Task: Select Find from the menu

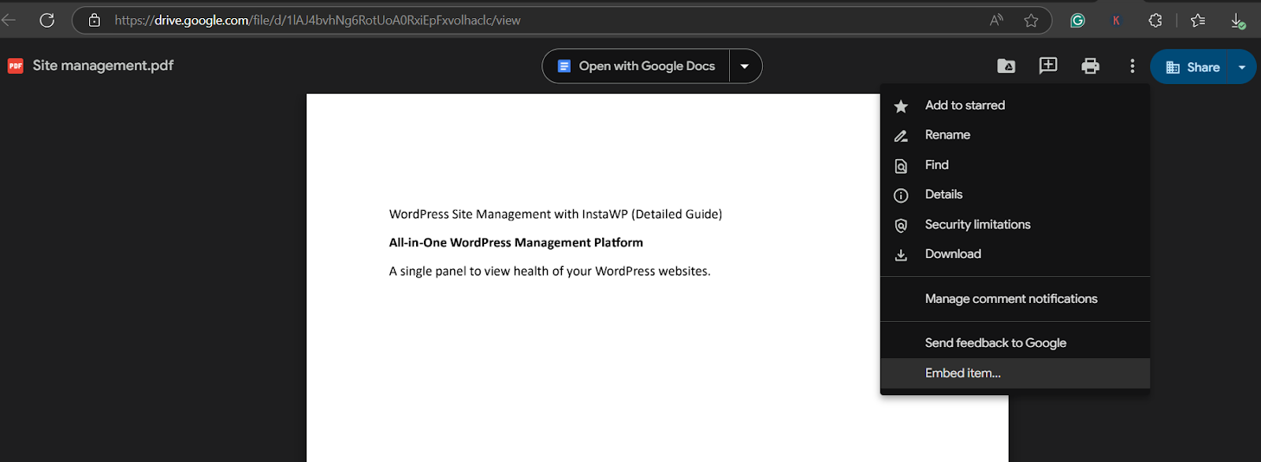Action: 1014,165
